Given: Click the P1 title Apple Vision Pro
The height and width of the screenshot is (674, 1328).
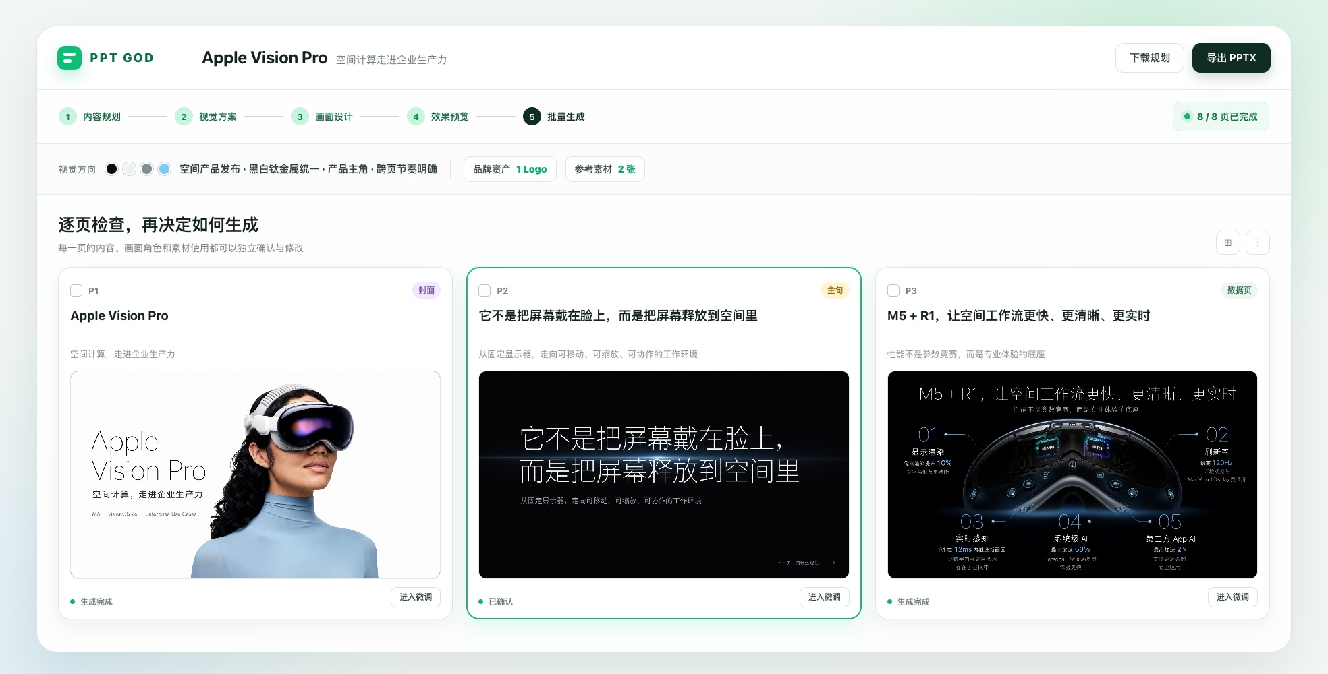Looking at the screenshot, I should [119, 316].
